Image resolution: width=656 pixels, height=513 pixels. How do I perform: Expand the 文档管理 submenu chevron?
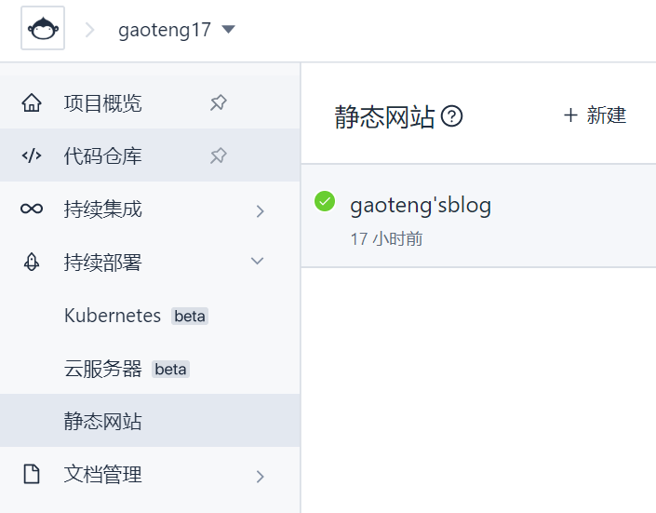pyautogui.click(x=260, y=476)
